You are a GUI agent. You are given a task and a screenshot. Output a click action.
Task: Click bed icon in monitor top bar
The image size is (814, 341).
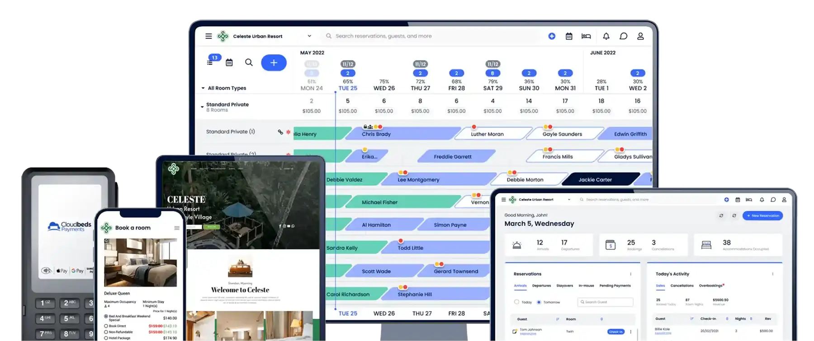(586, 36)
